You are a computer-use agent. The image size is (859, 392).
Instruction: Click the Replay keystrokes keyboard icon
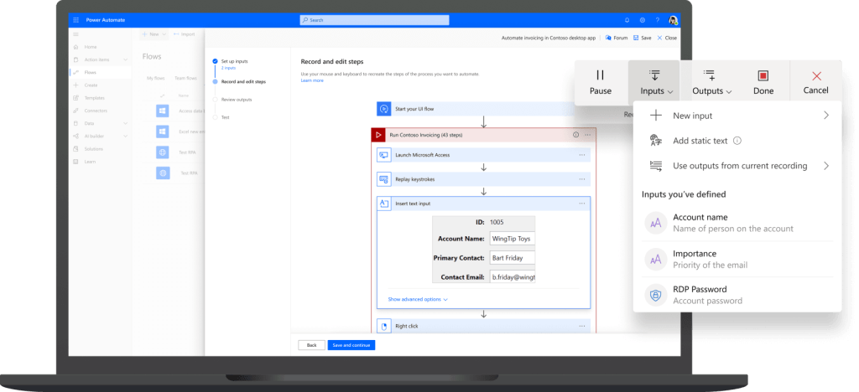coord(384,179)
